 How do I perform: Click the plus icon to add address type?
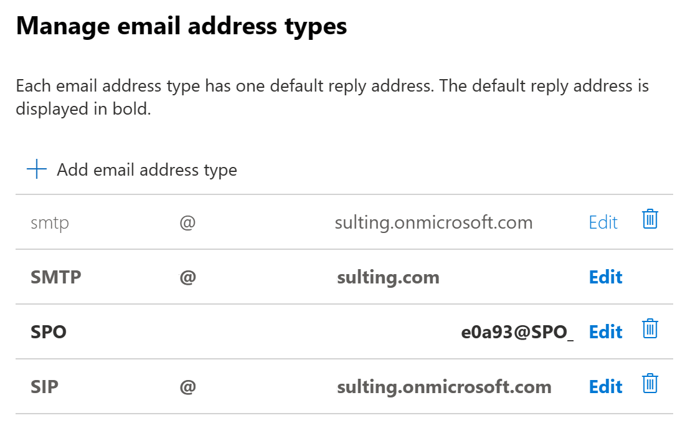coord(37,168)
